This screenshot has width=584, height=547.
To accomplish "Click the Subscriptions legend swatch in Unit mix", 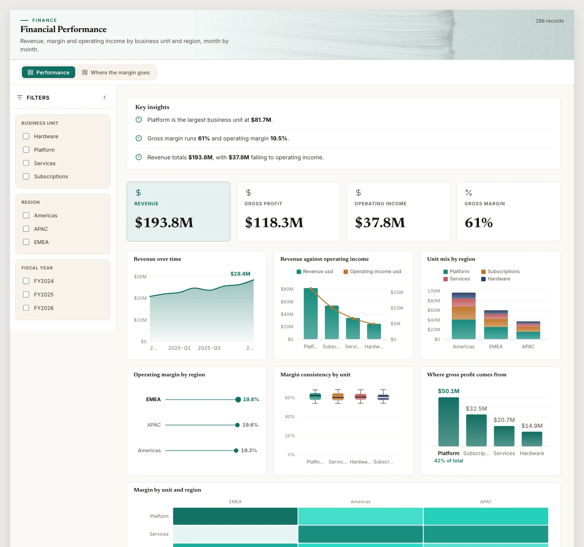I will 483,272.
